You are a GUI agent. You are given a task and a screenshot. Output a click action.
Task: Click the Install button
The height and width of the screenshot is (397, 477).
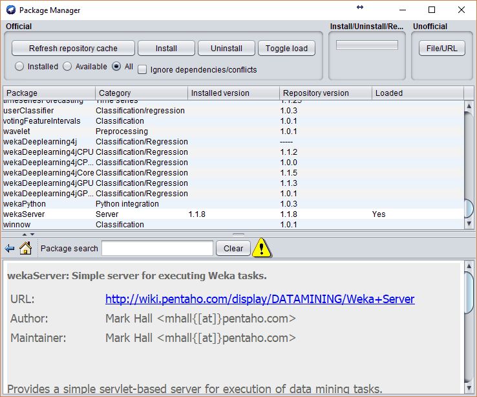[x=166, y=48]
